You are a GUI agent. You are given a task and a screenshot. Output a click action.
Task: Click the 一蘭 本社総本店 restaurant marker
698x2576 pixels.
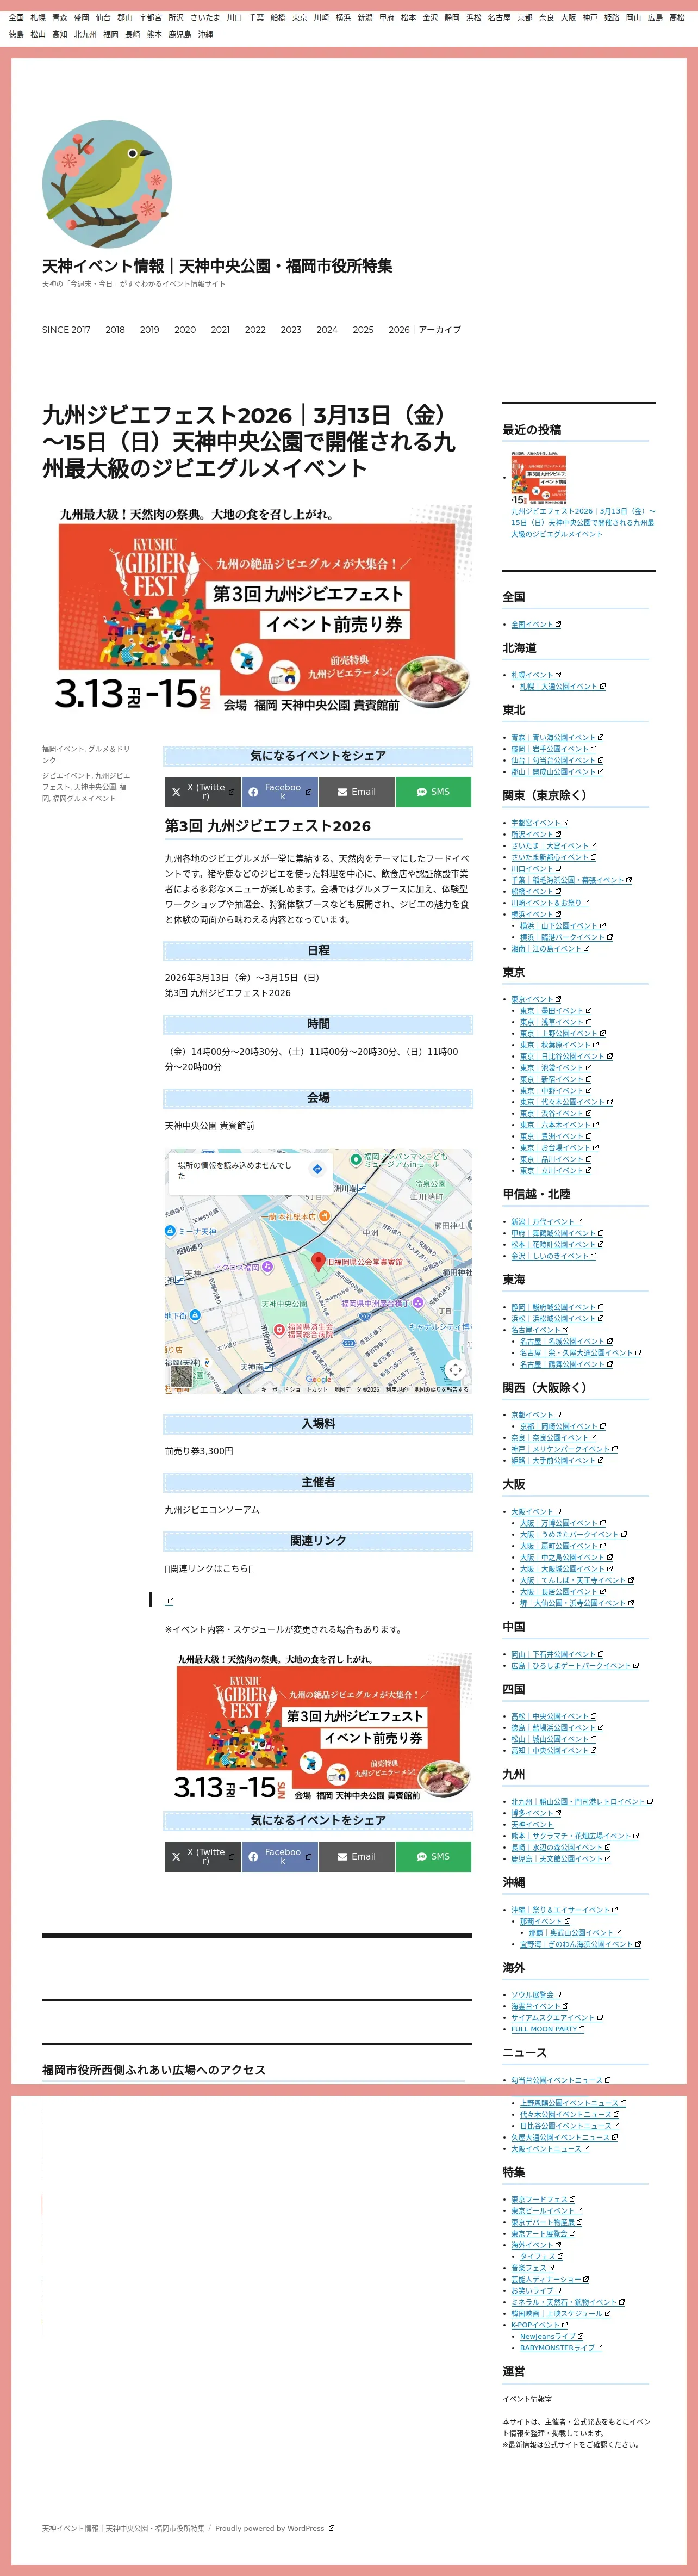326,1217
